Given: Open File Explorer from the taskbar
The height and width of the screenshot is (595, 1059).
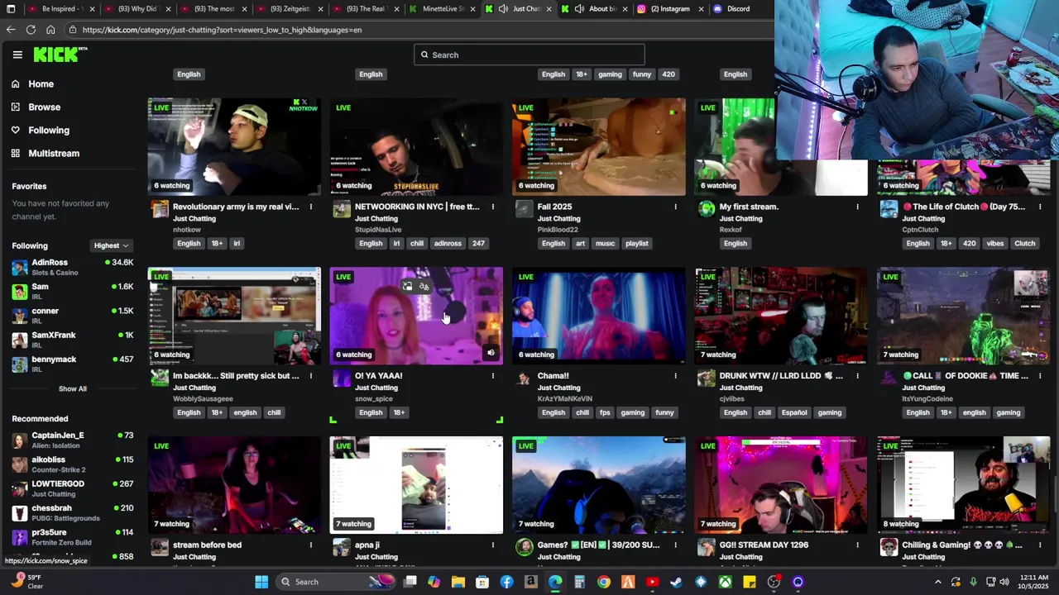Looking at the screenshot, I should [458, 582].
